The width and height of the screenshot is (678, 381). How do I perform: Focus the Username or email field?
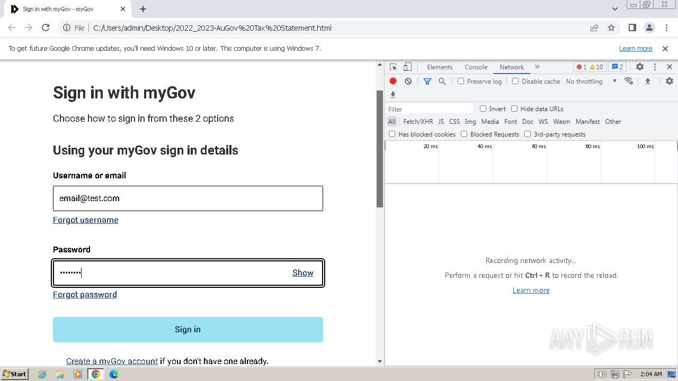click(188, 198)
